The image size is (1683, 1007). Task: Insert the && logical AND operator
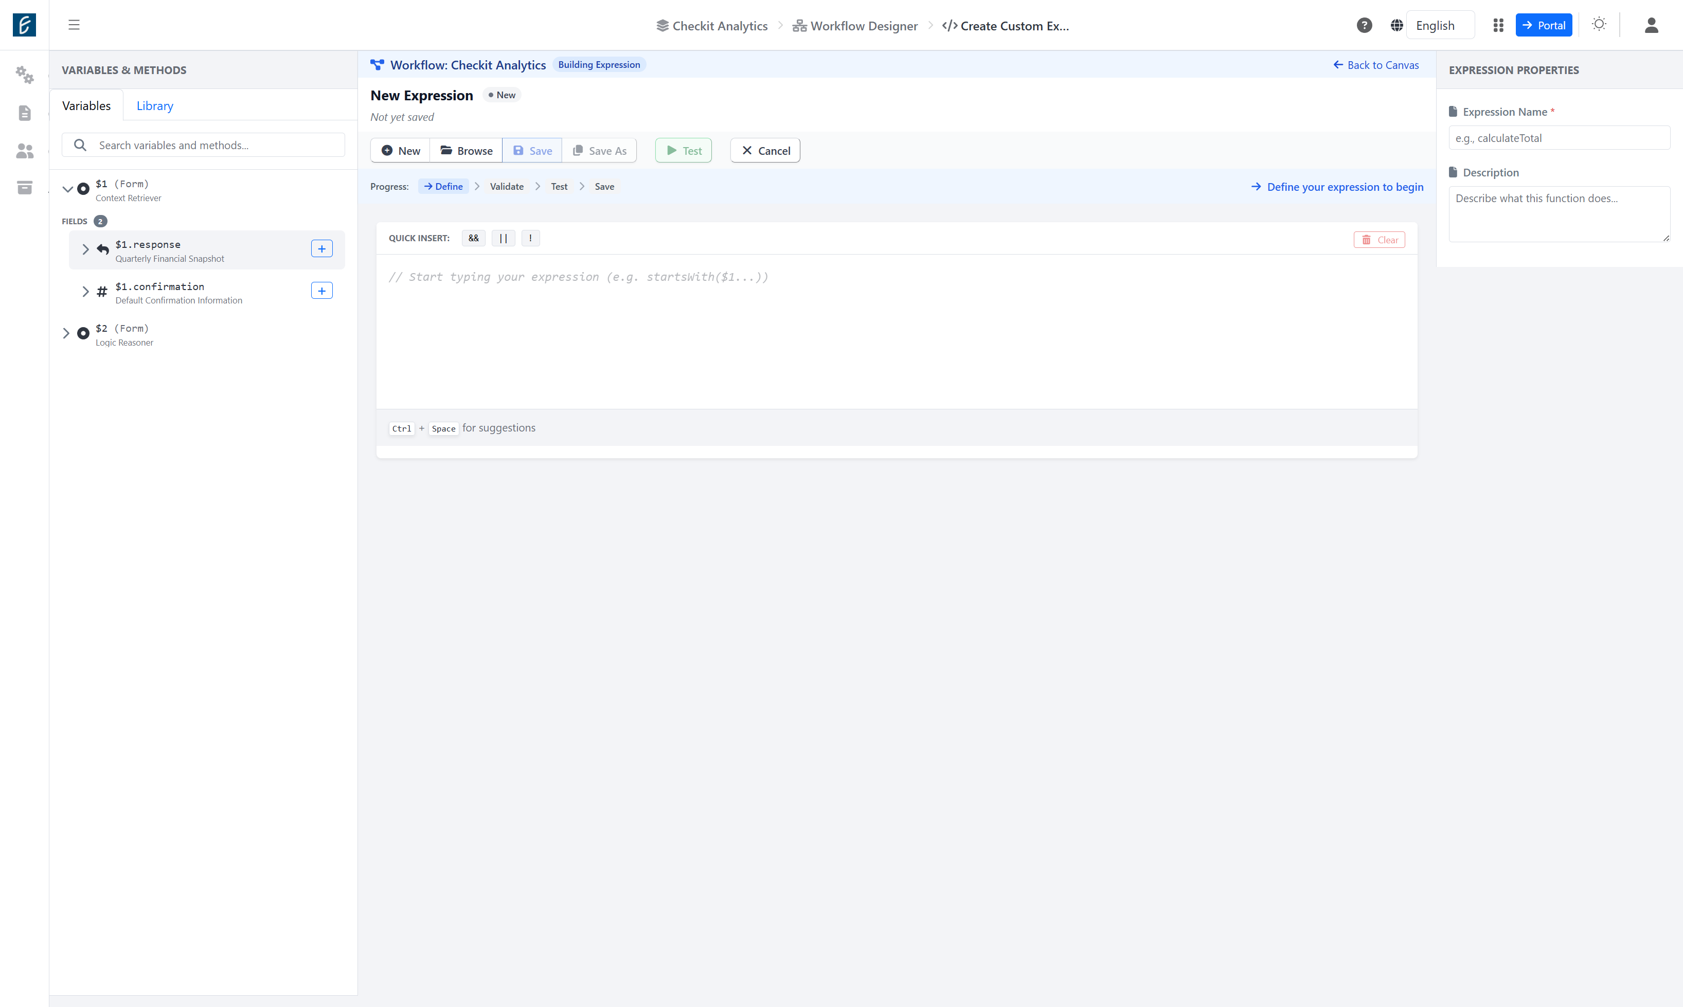474,238
